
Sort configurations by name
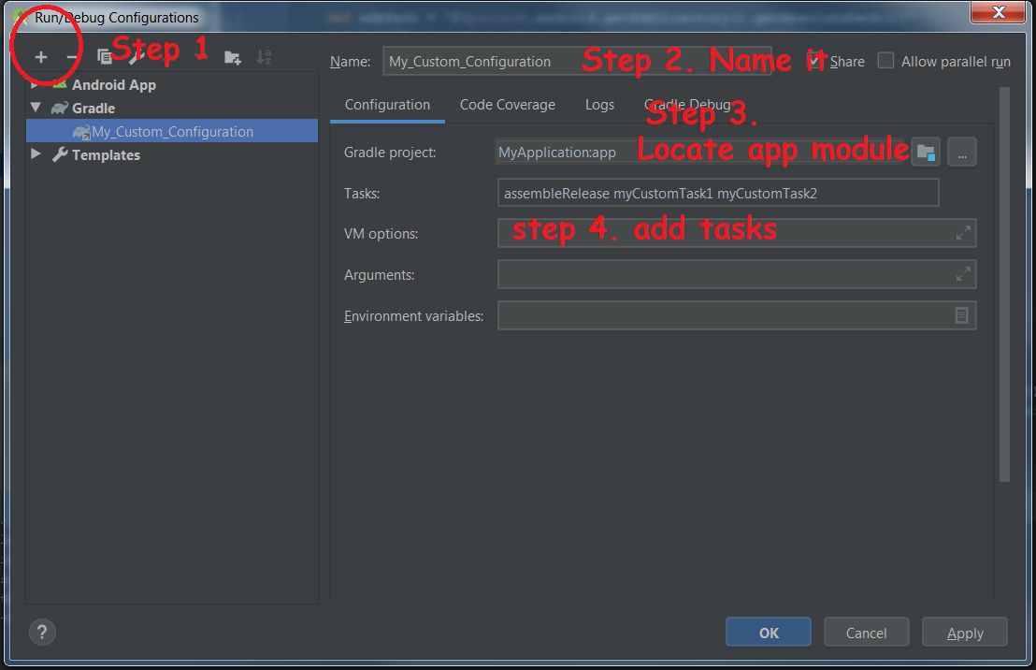[x=264, y=56]
